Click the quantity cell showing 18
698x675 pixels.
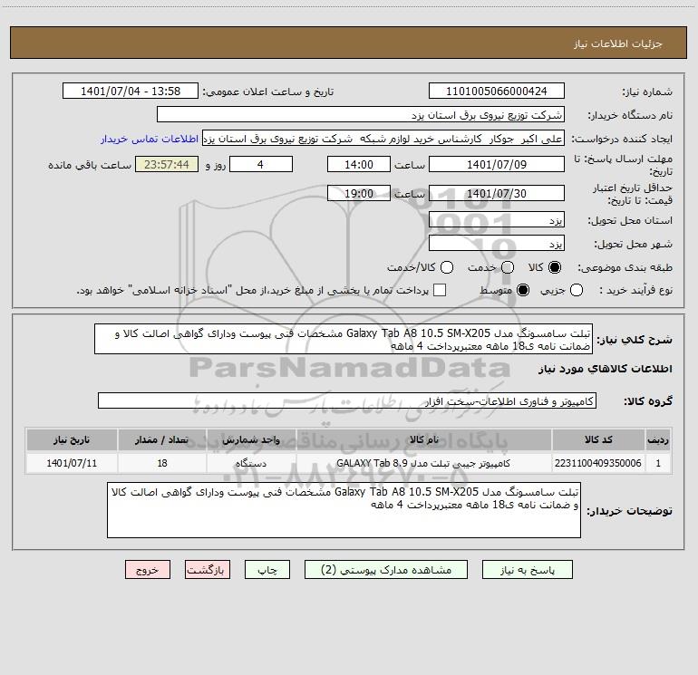162,463
